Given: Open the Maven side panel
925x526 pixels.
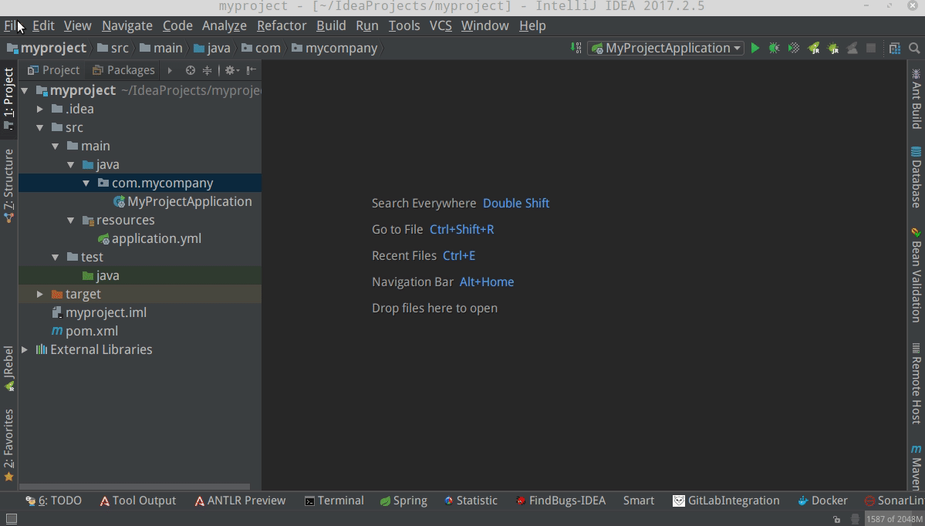Looking at the screenshot, I should coord(917,467).
